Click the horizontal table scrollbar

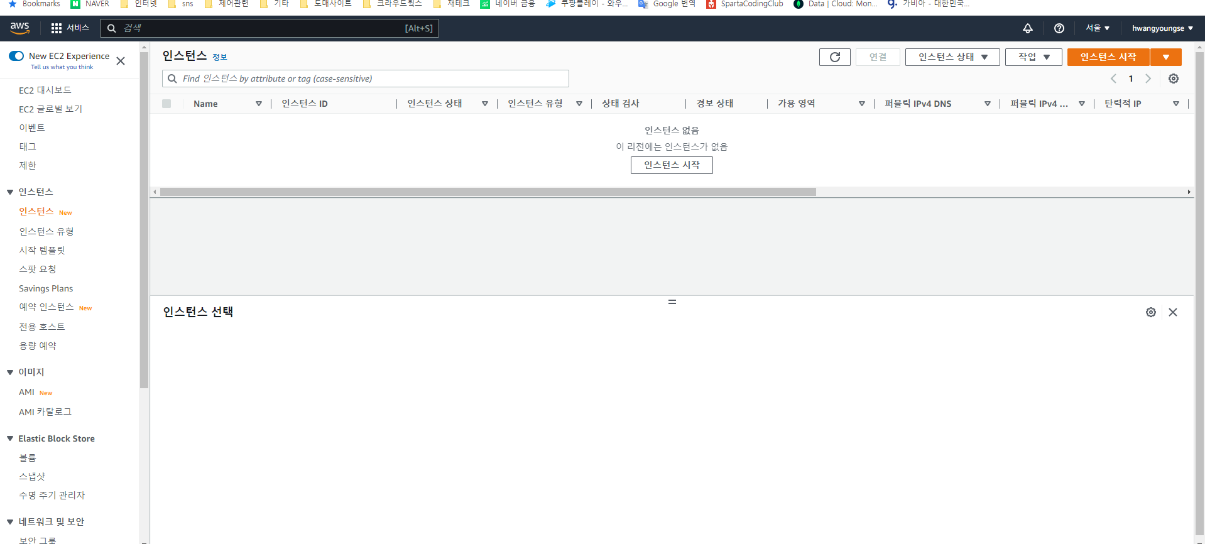(488, 192)
